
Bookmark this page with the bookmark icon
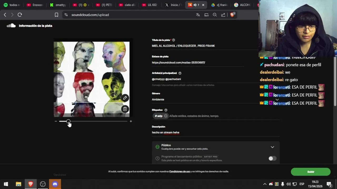tap(56, 15)
